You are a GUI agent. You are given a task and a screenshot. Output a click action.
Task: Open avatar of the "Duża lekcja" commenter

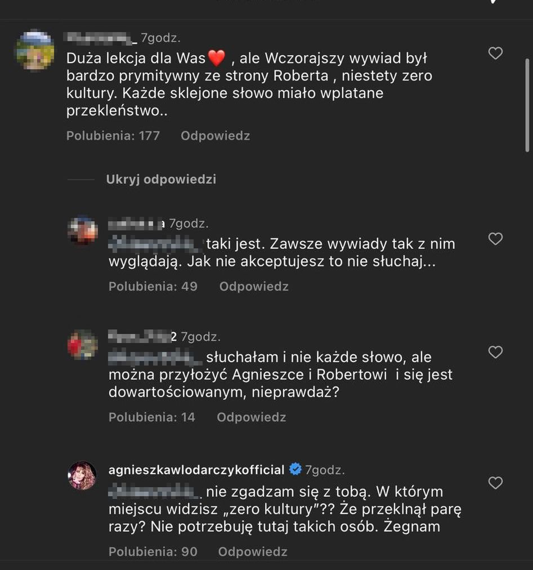35,51
